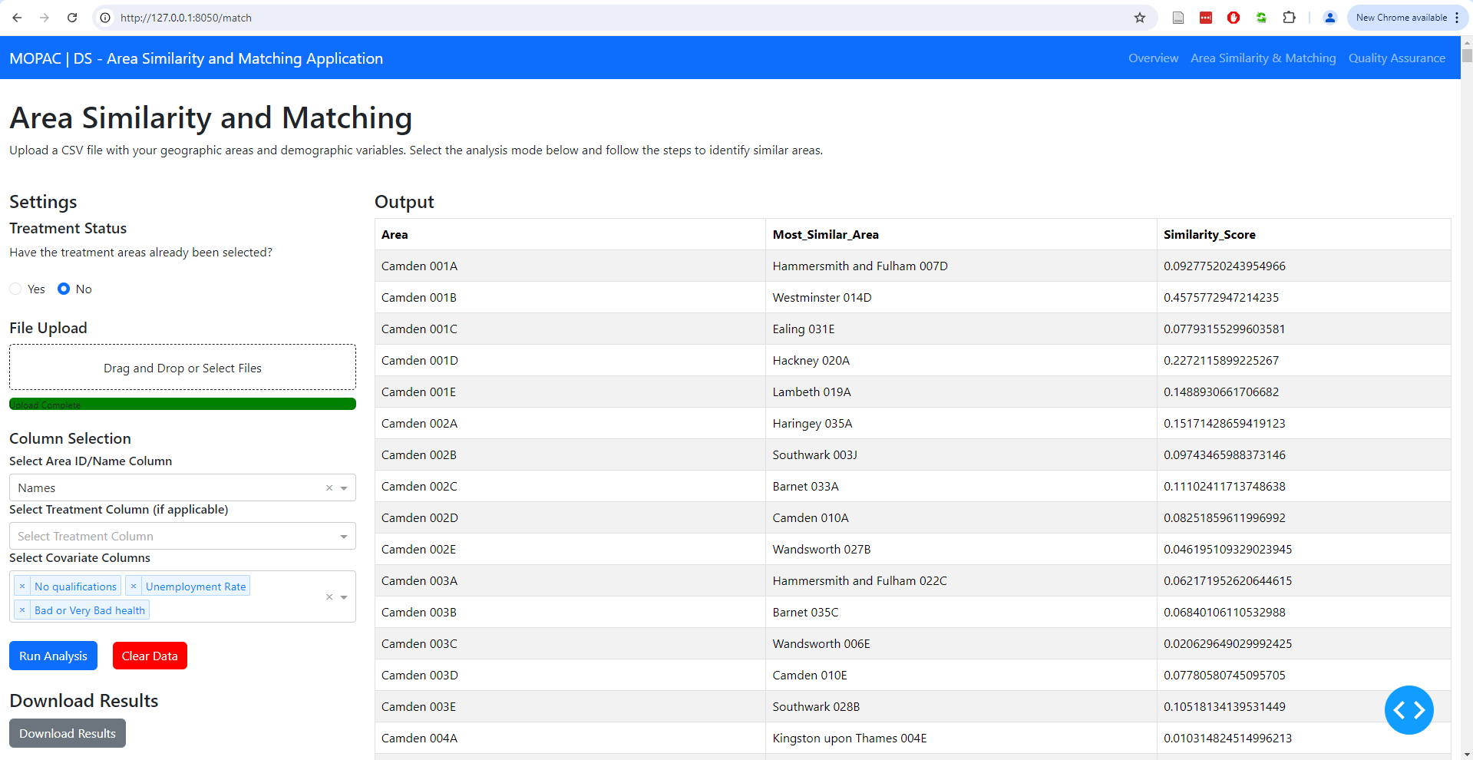Click Drag and Drop or Select Files area
This screenshot has width=1473, height=760.
[x=183, y=368]
